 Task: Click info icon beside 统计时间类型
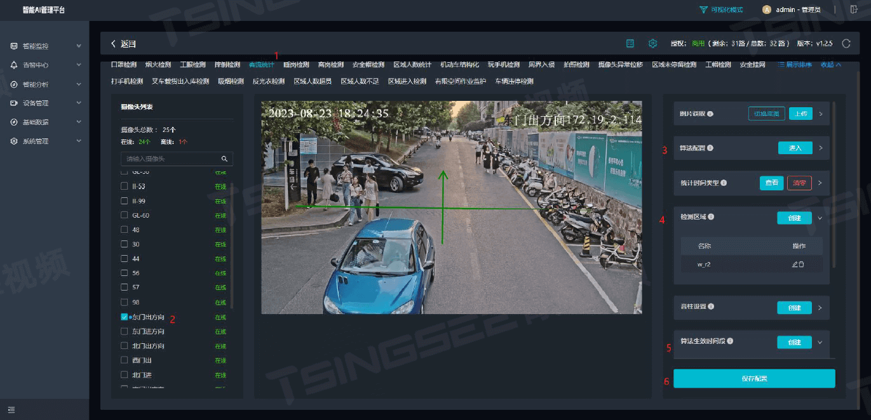coord(724,183)
